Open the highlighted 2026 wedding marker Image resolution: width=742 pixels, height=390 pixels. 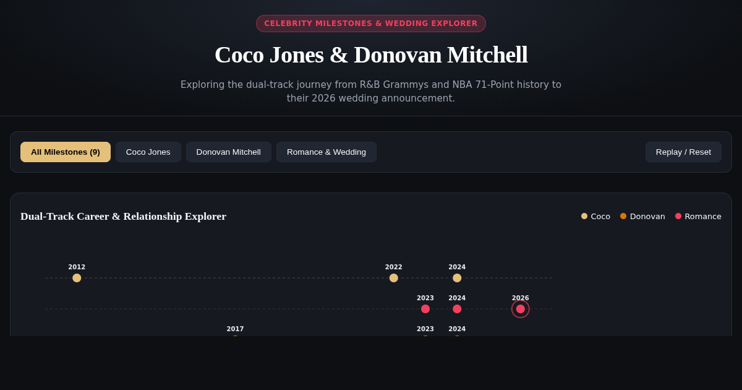pos(521,309)
